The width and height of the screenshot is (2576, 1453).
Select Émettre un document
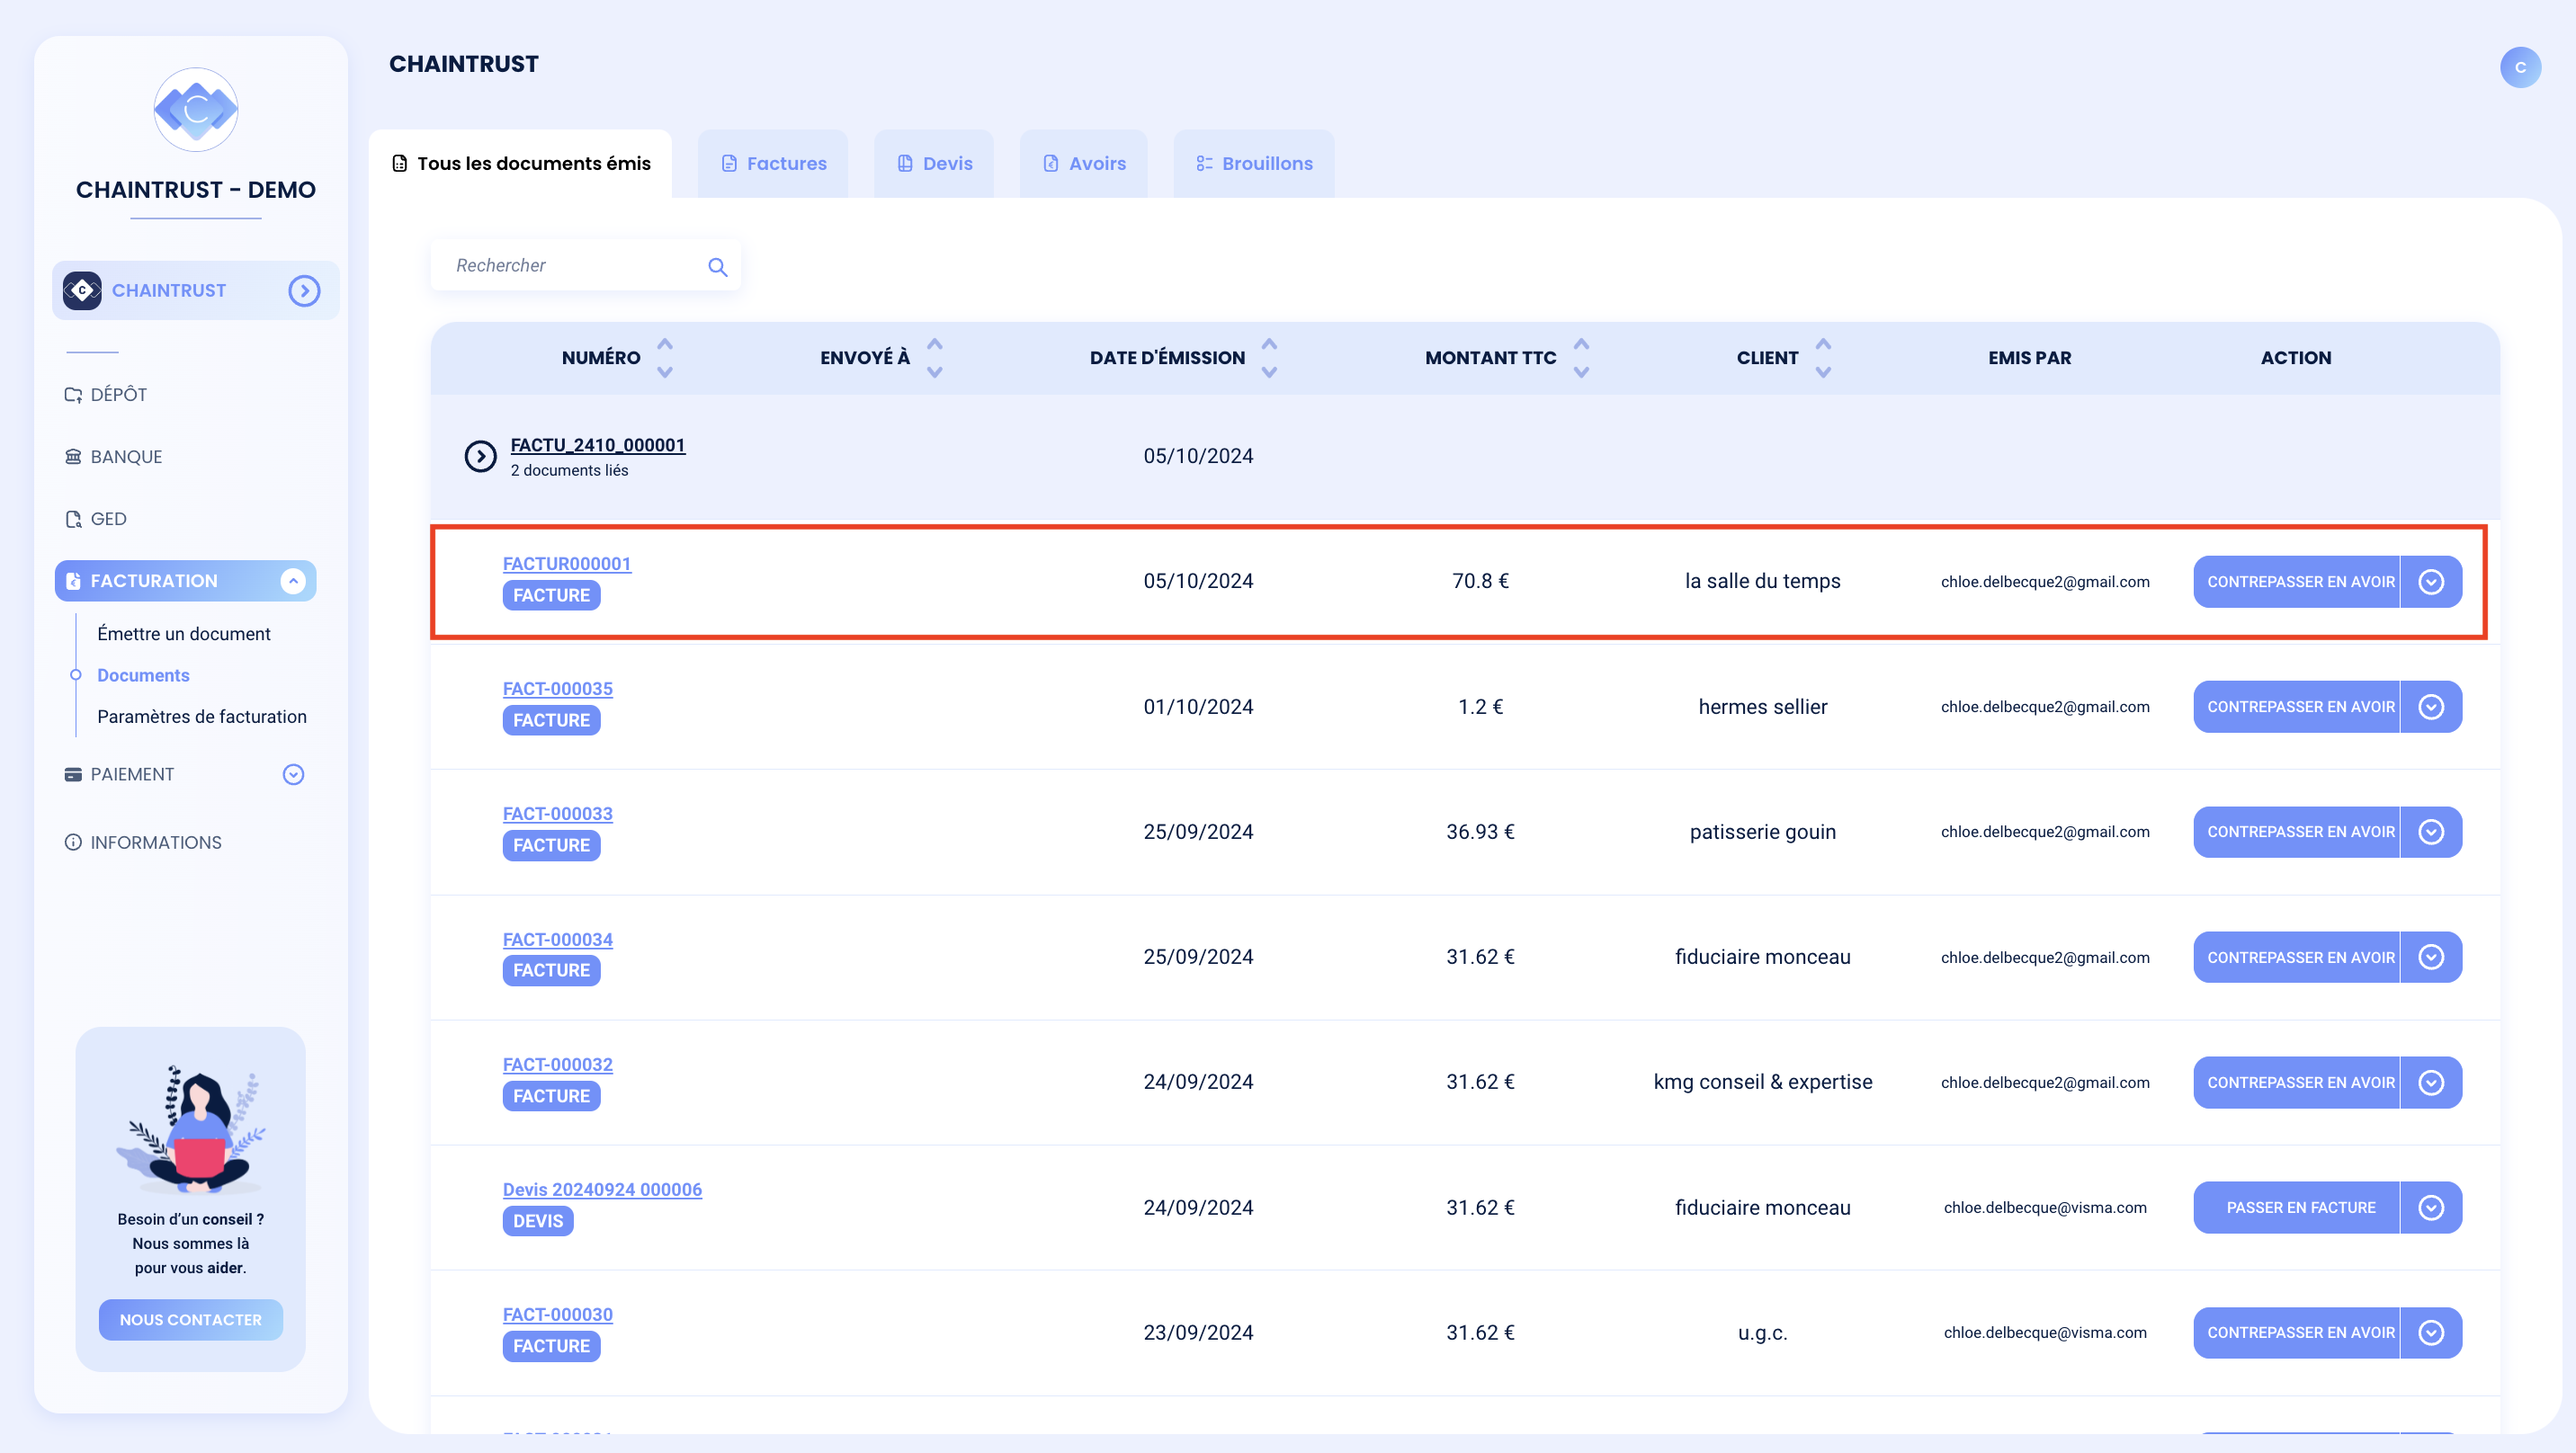coord(184,634)
